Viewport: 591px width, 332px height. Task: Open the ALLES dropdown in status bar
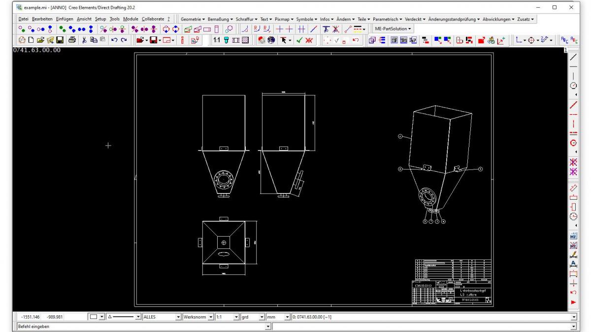[178, 316]
